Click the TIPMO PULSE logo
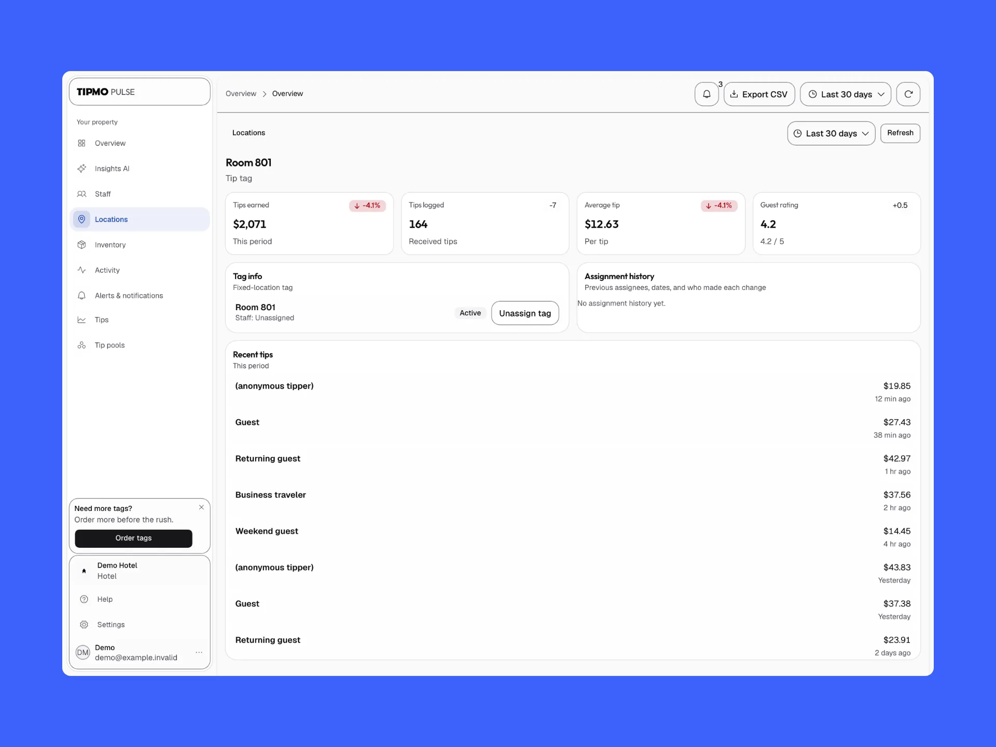This screenshot has height=747, width=996. (x=106, y=92)
